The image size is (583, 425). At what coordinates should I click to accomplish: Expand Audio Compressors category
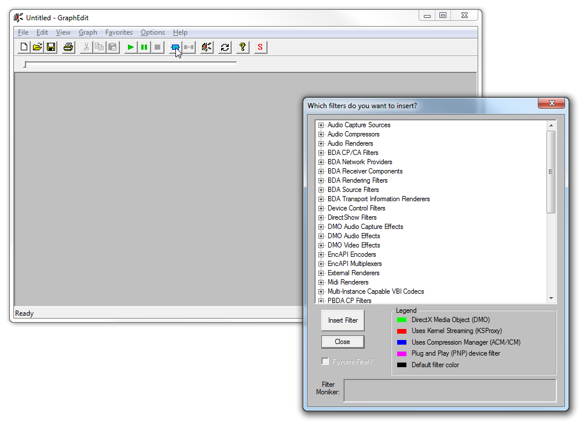click(x=321, y=135)
